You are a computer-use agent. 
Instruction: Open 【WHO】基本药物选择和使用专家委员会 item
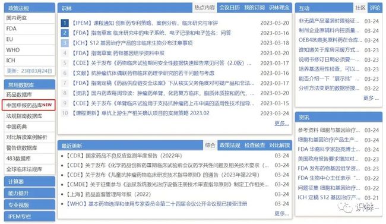point(157,204)
